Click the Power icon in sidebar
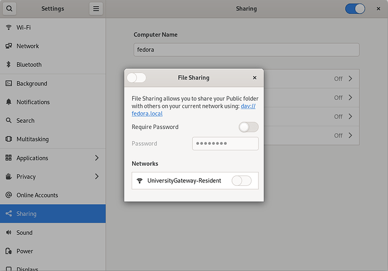The width and height of the screenshot is (388, 271). (8, 251)
